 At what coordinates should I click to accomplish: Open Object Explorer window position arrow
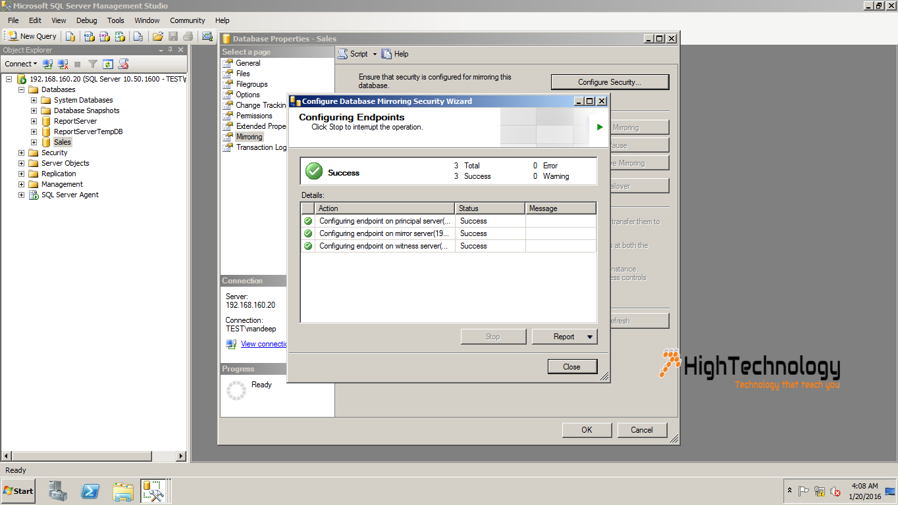tap(161, 50)
